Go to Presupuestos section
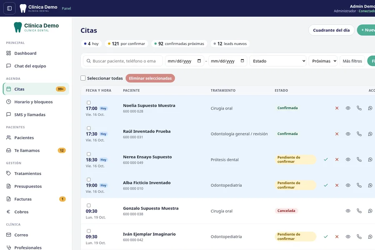 (36, 186)
